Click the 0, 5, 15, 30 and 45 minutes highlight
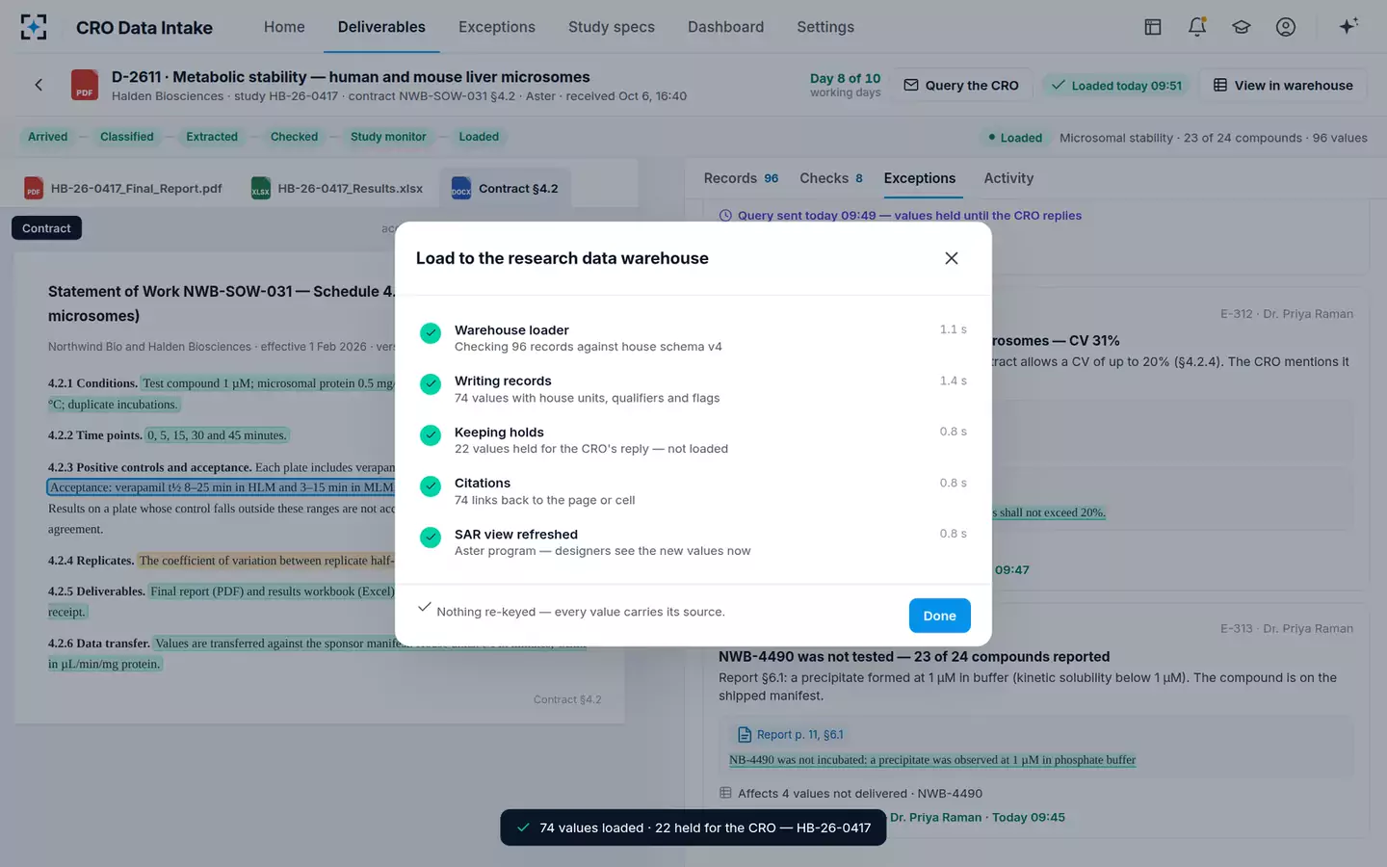The width and height of the screenshot is (1387, 867). [217, 435]
